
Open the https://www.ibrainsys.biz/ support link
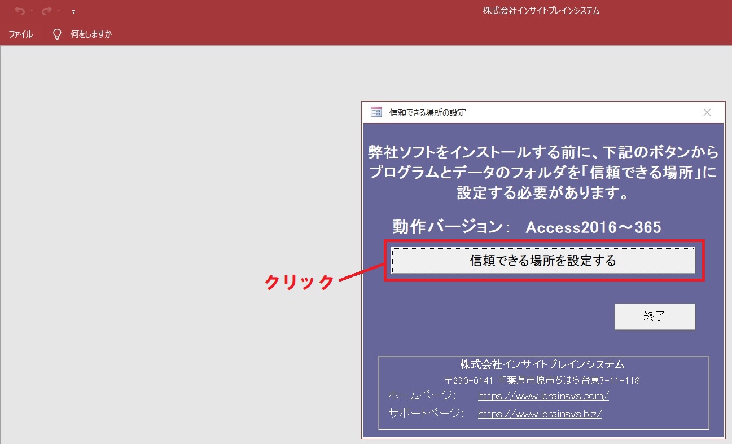tap(540, 414)
